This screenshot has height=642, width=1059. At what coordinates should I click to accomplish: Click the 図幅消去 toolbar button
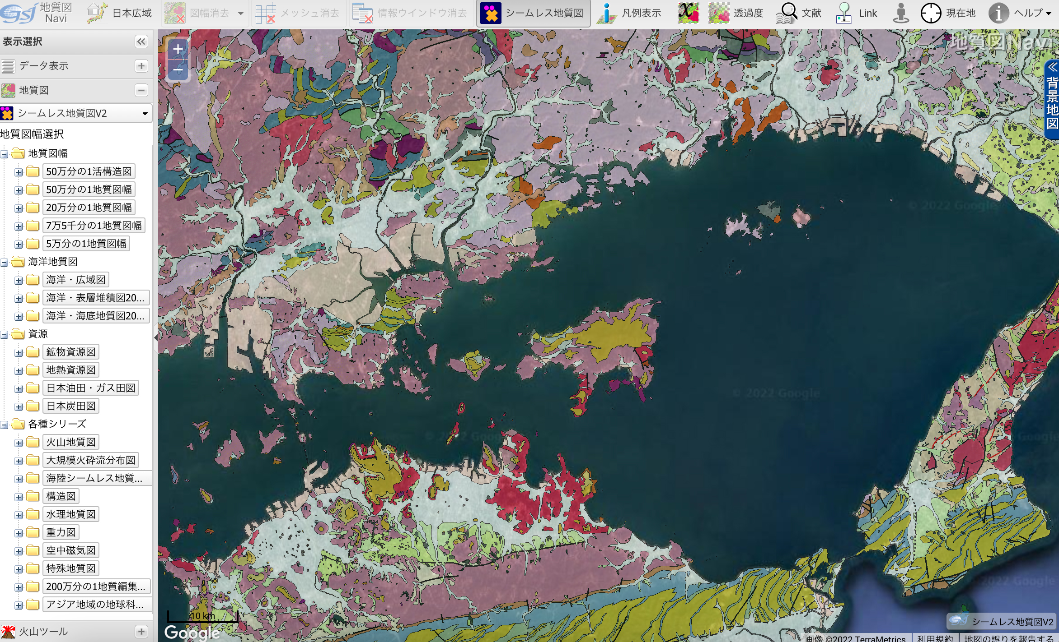click(x=198, y=13)
